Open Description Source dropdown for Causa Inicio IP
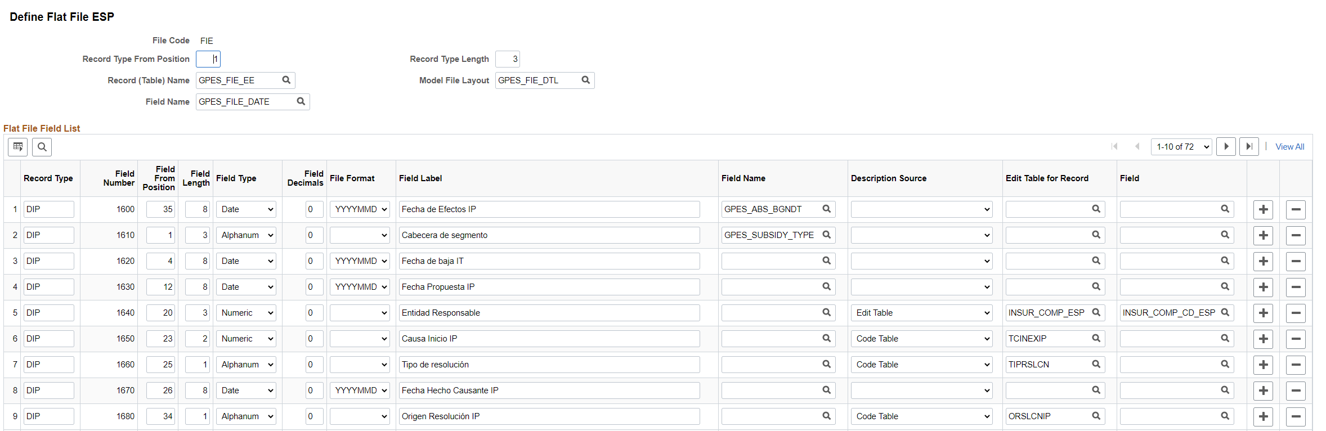The image size is (1326, 431). point(921,339)
